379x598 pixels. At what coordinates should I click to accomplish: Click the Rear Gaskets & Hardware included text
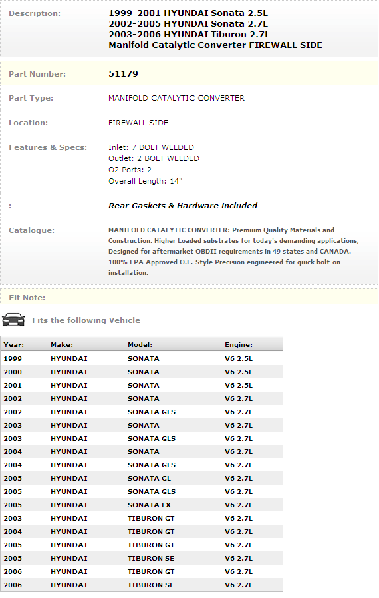[183, 206]
